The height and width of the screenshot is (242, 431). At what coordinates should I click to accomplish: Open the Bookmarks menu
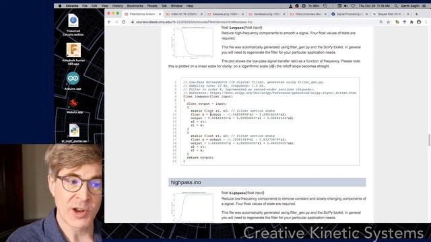[135, 6]
